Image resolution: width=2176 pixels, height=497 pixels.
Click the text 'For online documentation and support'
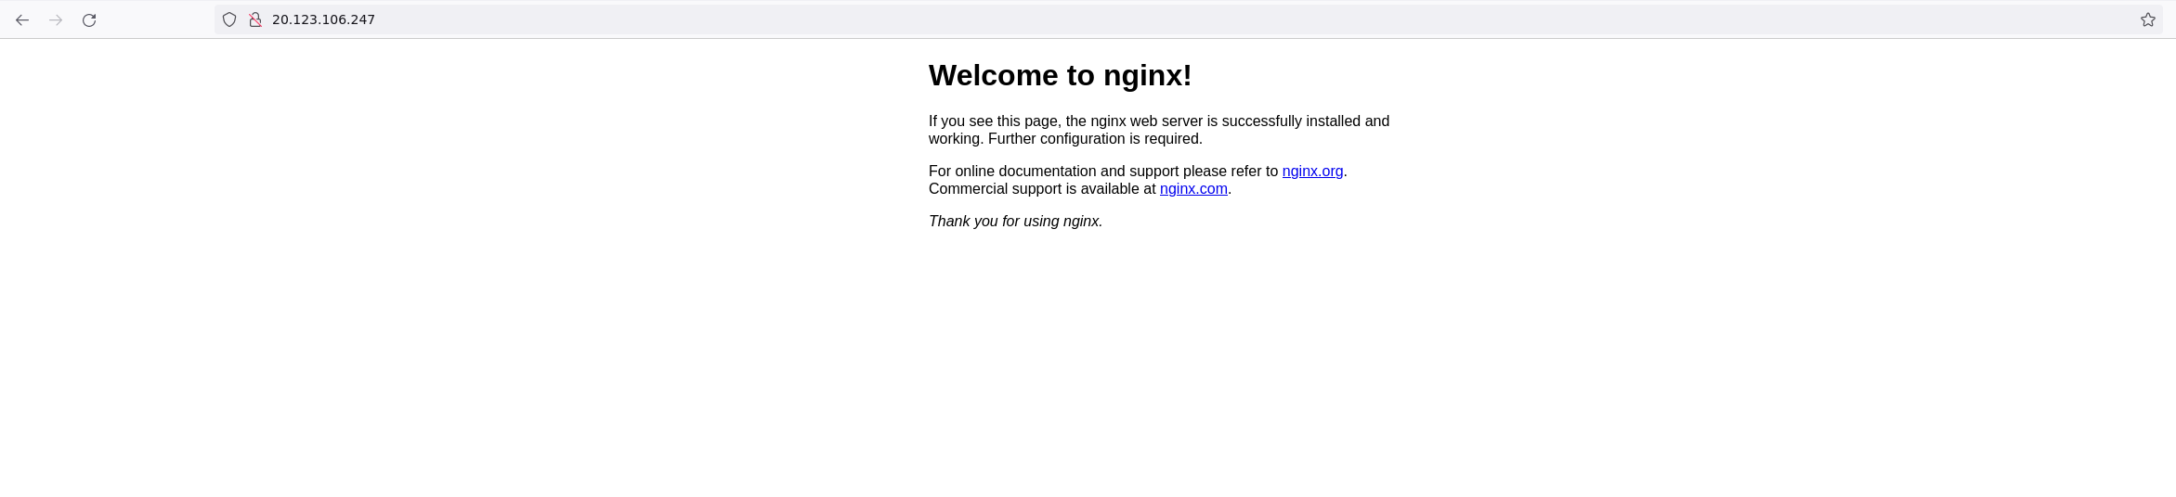coord(1053,172)
